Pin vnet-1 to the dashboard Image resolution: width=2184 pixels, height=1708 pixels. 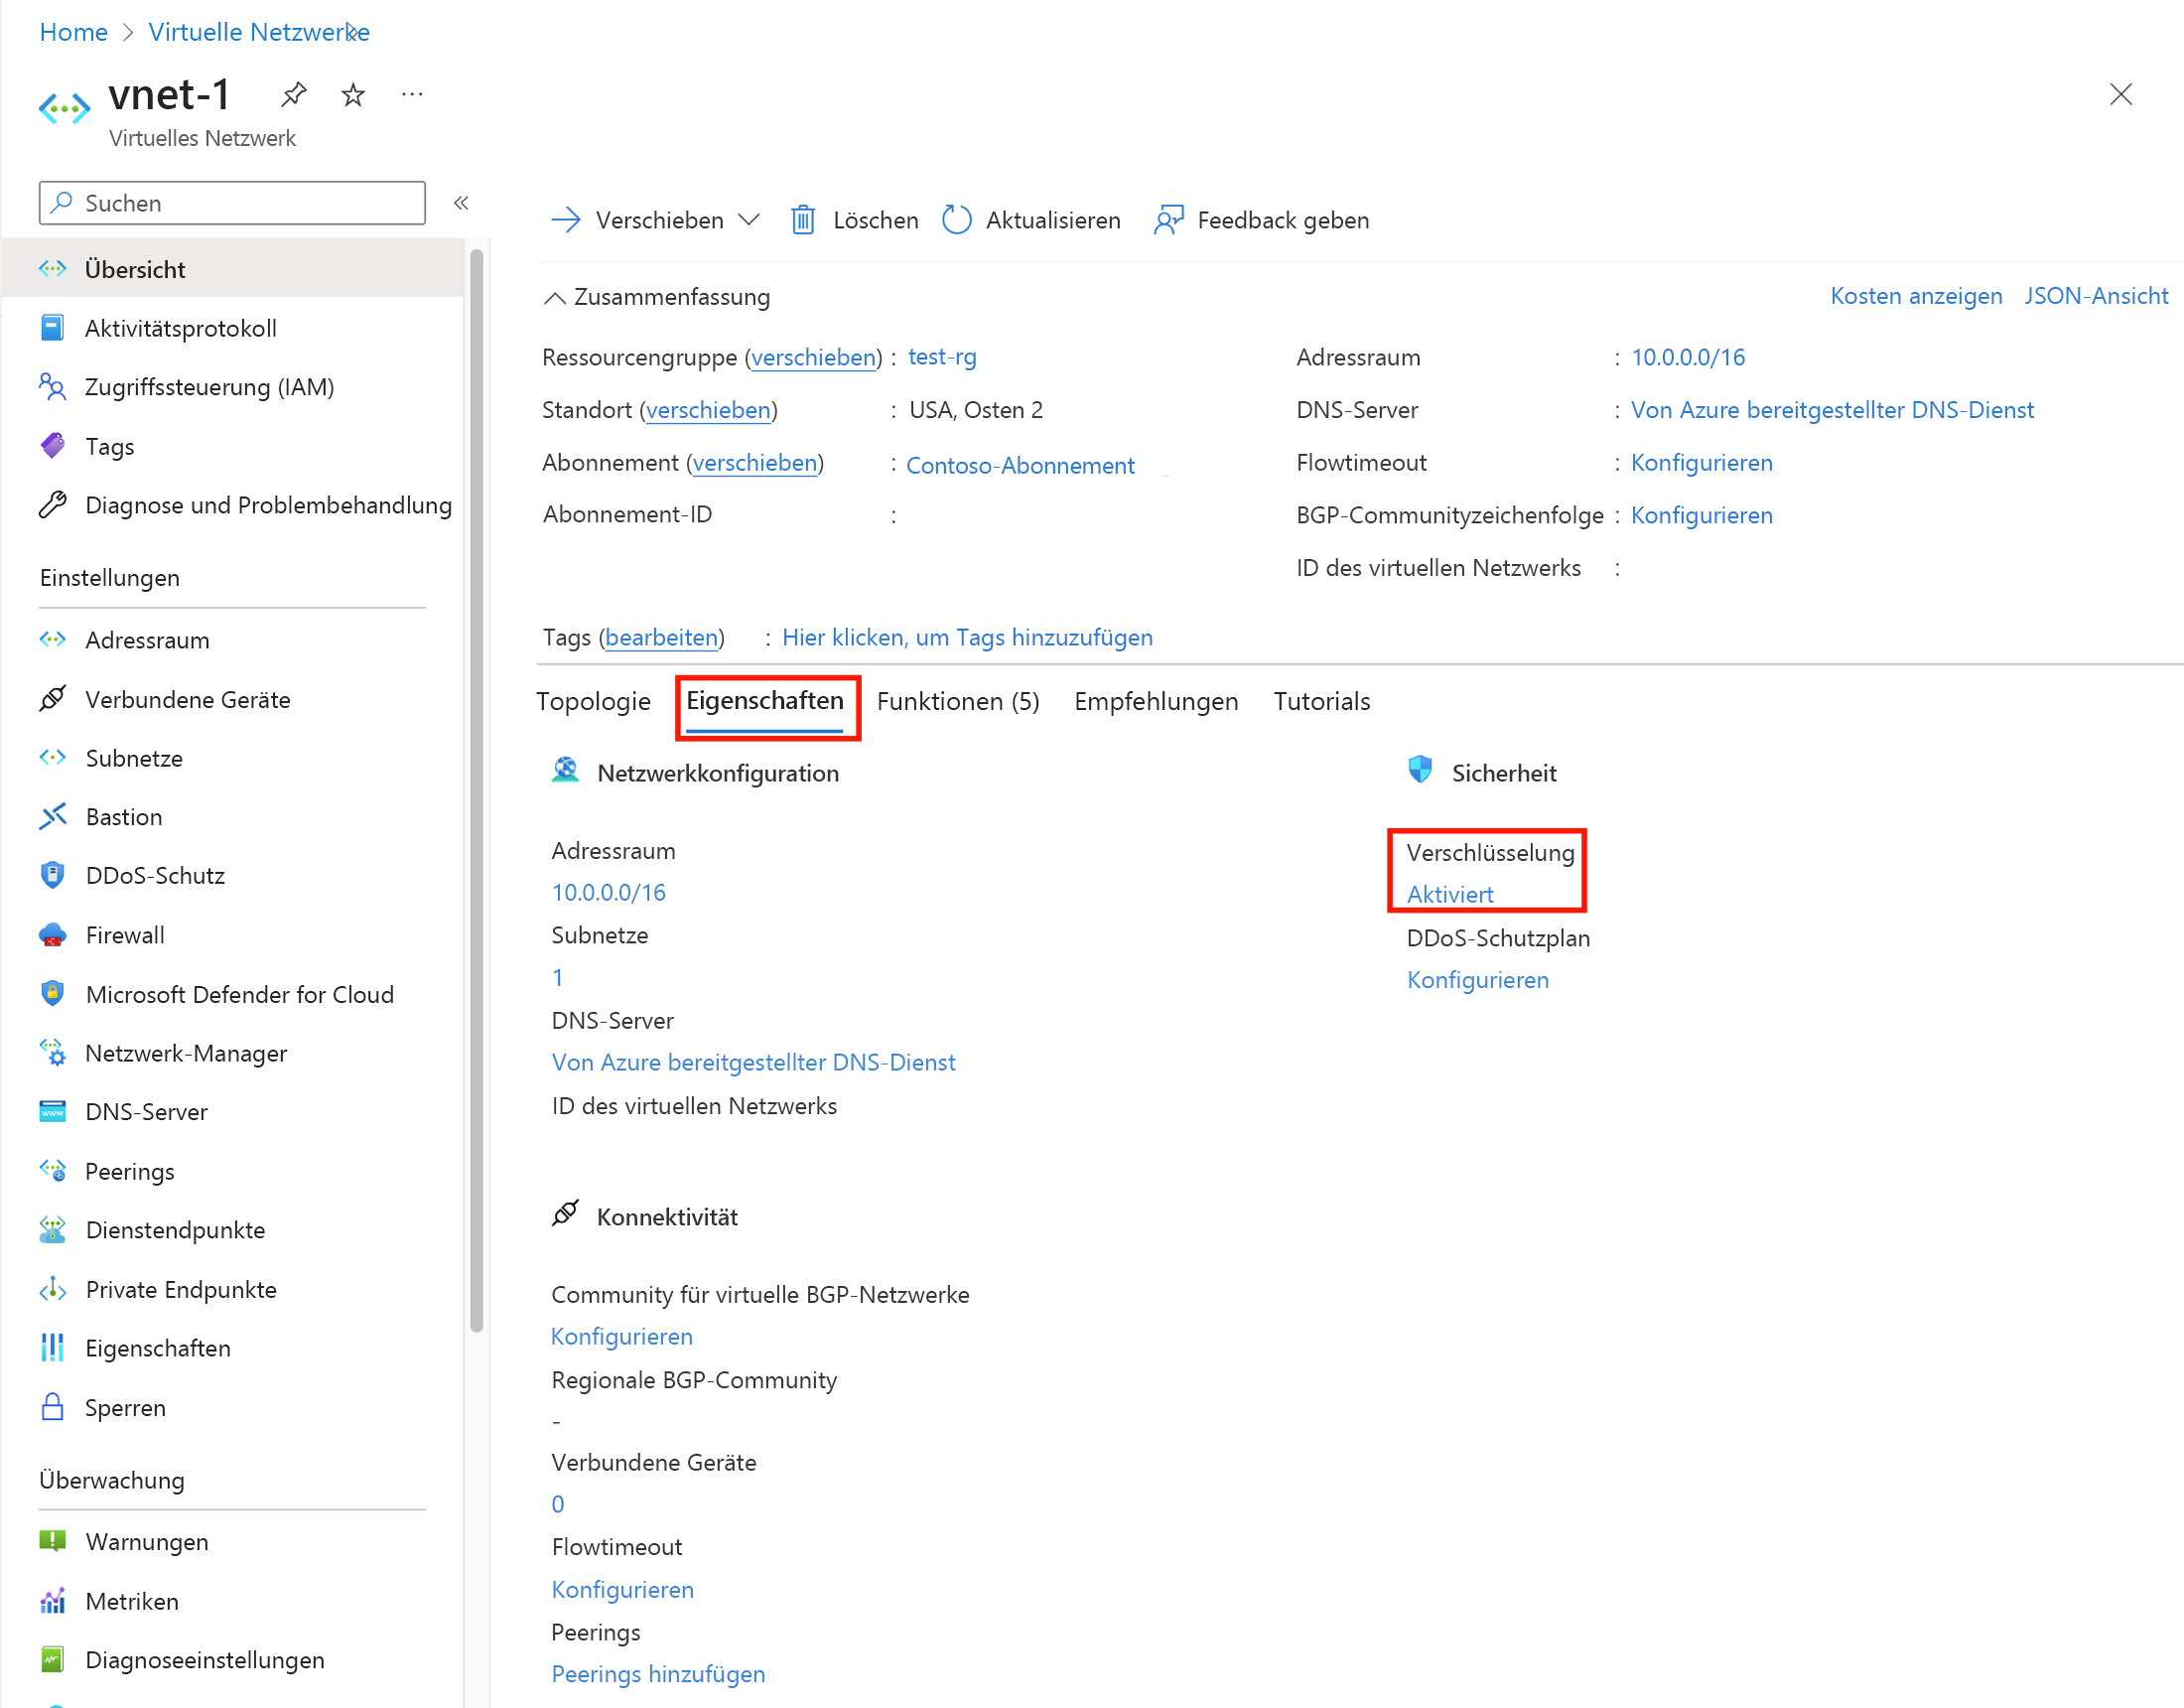pos(293,94)
